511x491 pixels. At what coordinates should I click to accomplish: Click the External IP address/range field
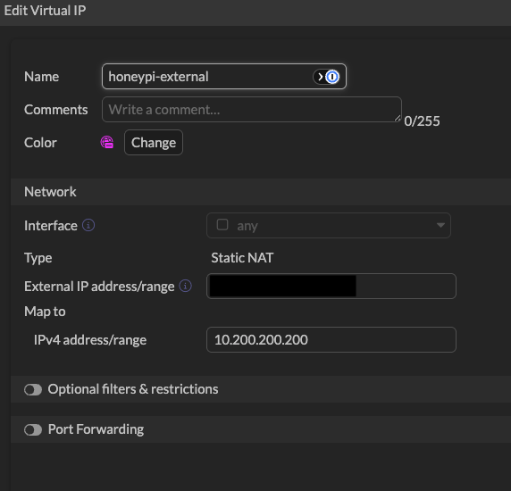pos(331,287)
